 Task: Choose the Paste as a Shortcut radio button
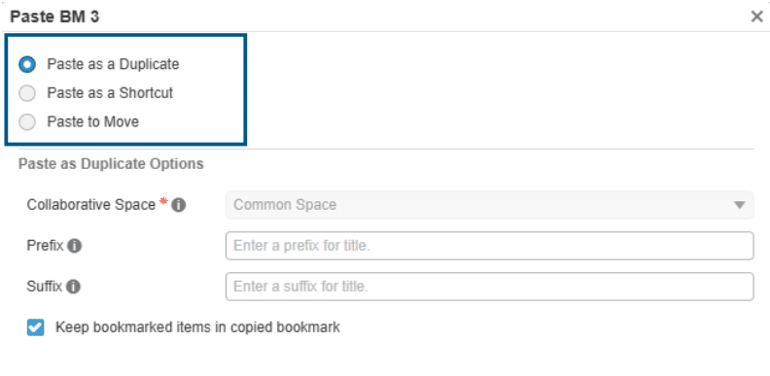(27, 93)
